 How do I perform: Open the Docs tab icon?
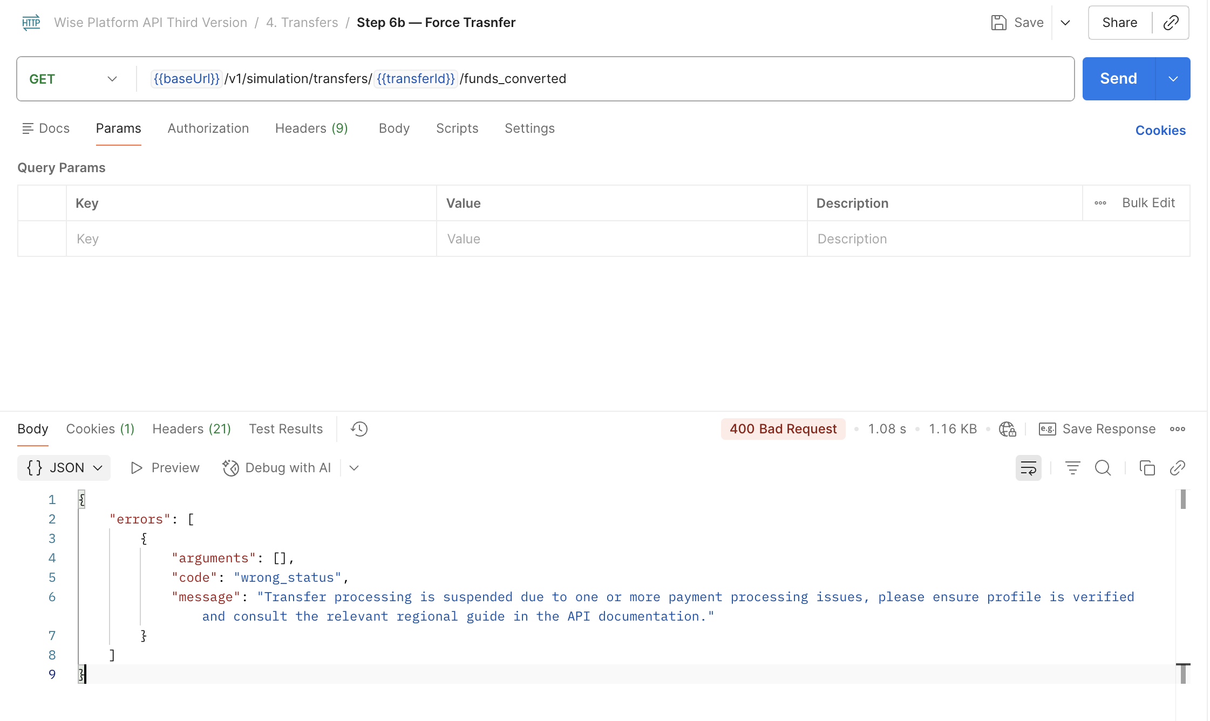(x=28, y=128)
